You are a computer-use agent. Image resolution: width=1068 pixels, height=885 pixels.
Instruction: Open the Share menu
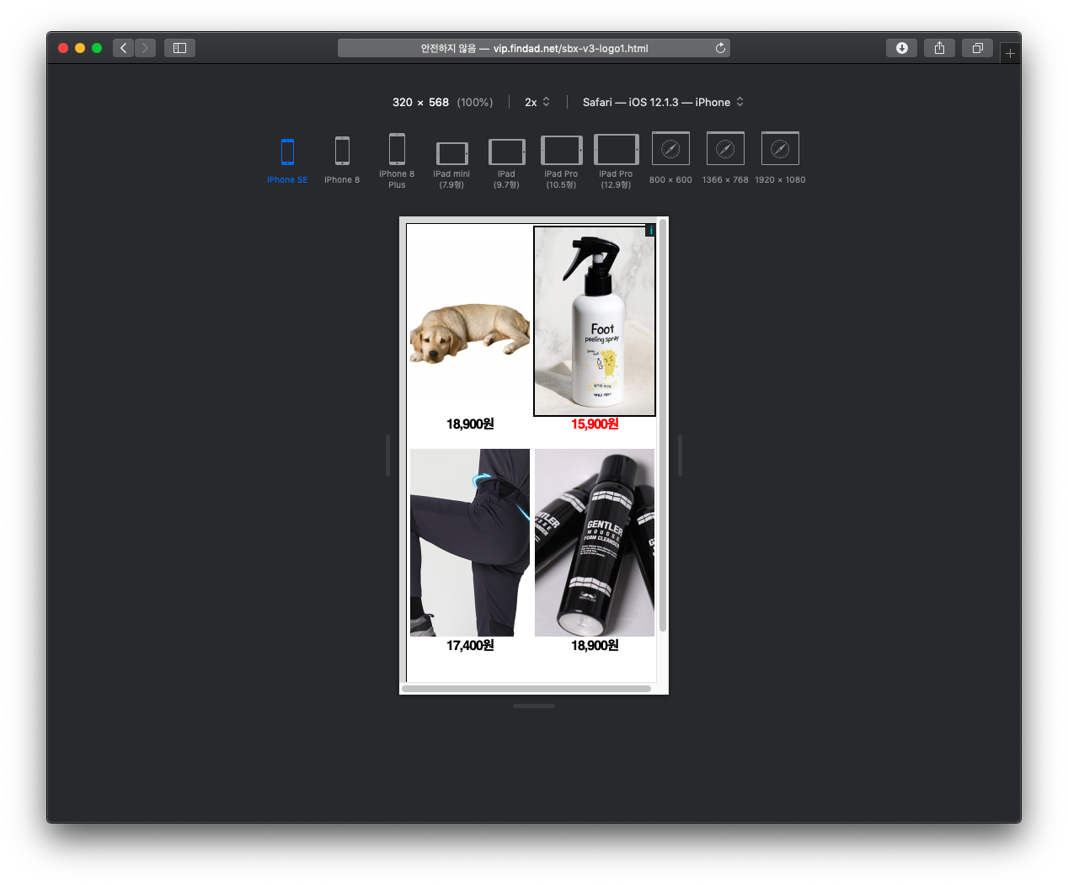[x=939, y=48]
